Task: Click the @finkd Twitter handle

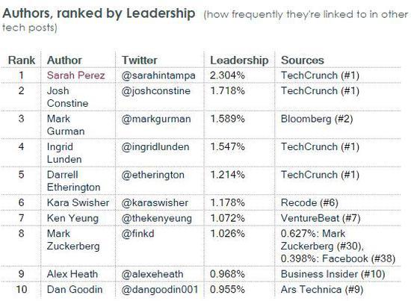Action: (138, 234)
